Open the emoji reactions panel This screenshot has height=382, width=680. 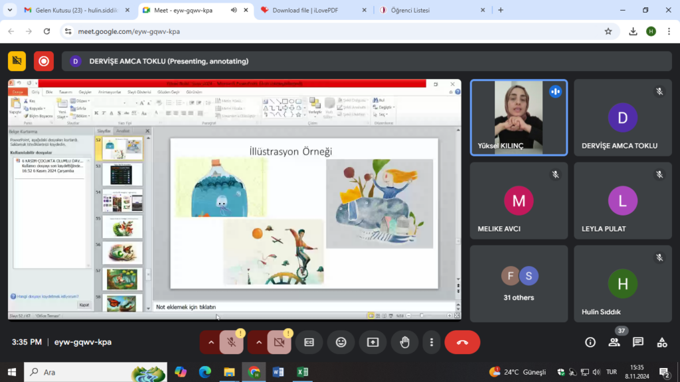coord(341,342)
